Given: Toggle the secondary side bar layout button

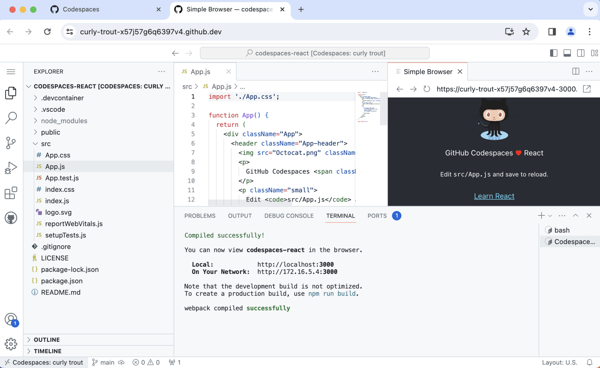Looking at the screenshot, I should tap(581, 53).
